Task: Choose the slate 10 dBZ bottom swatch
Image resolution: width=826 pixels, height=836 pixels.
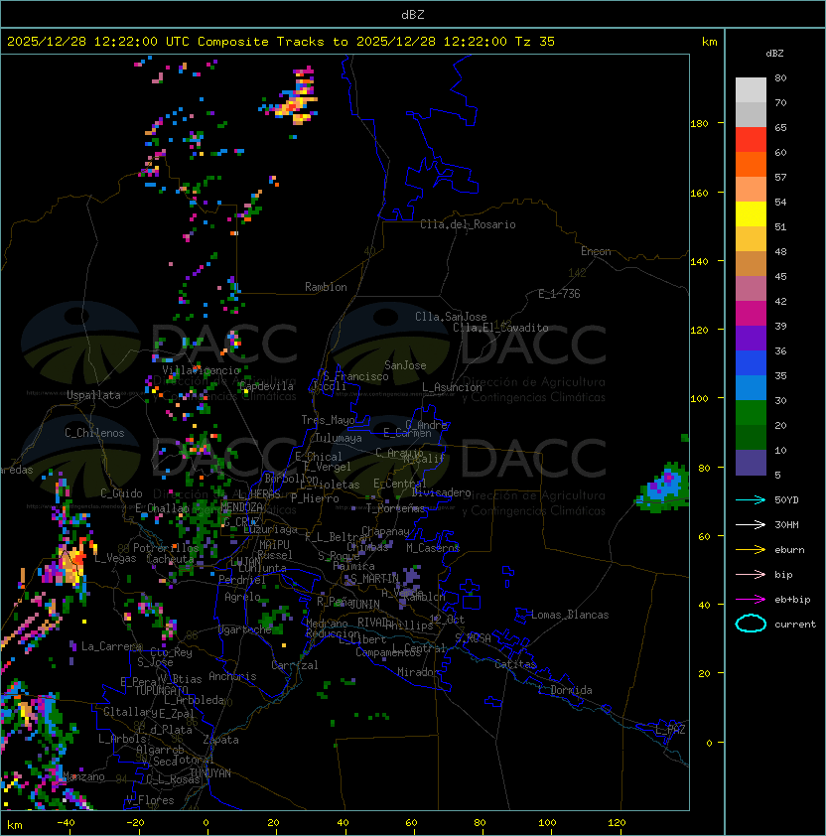Action: click(x=751, y=463)
